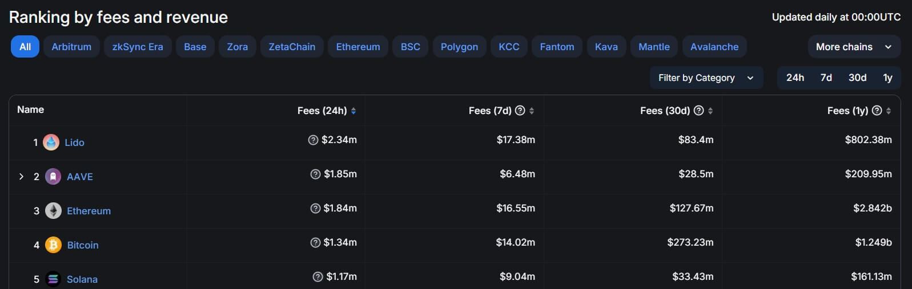
Task: Select the 7d time range option
Action: [826, 78]
